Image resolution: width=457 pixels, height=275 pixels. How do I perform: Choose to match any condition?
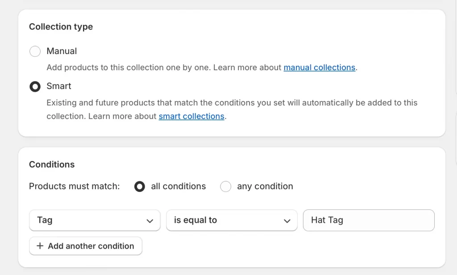pos(226,186)
